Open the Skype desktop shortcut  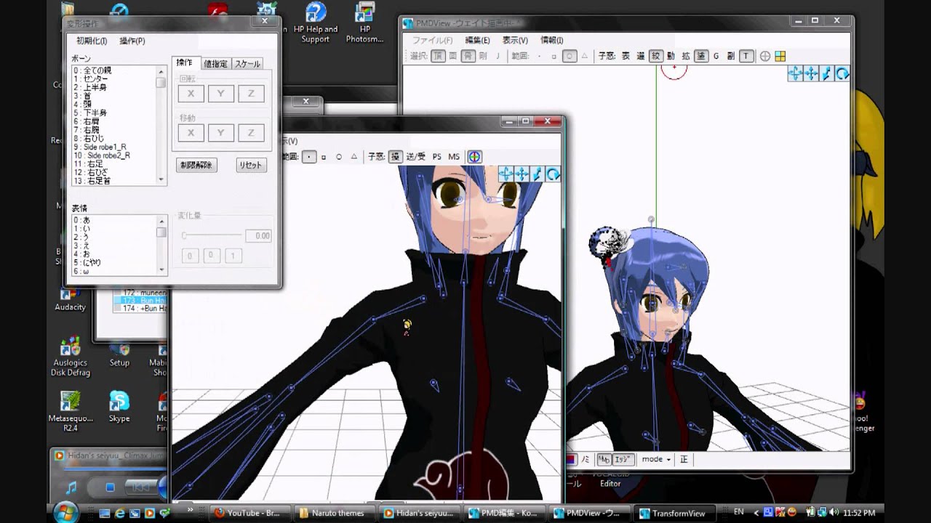point(119,407)
